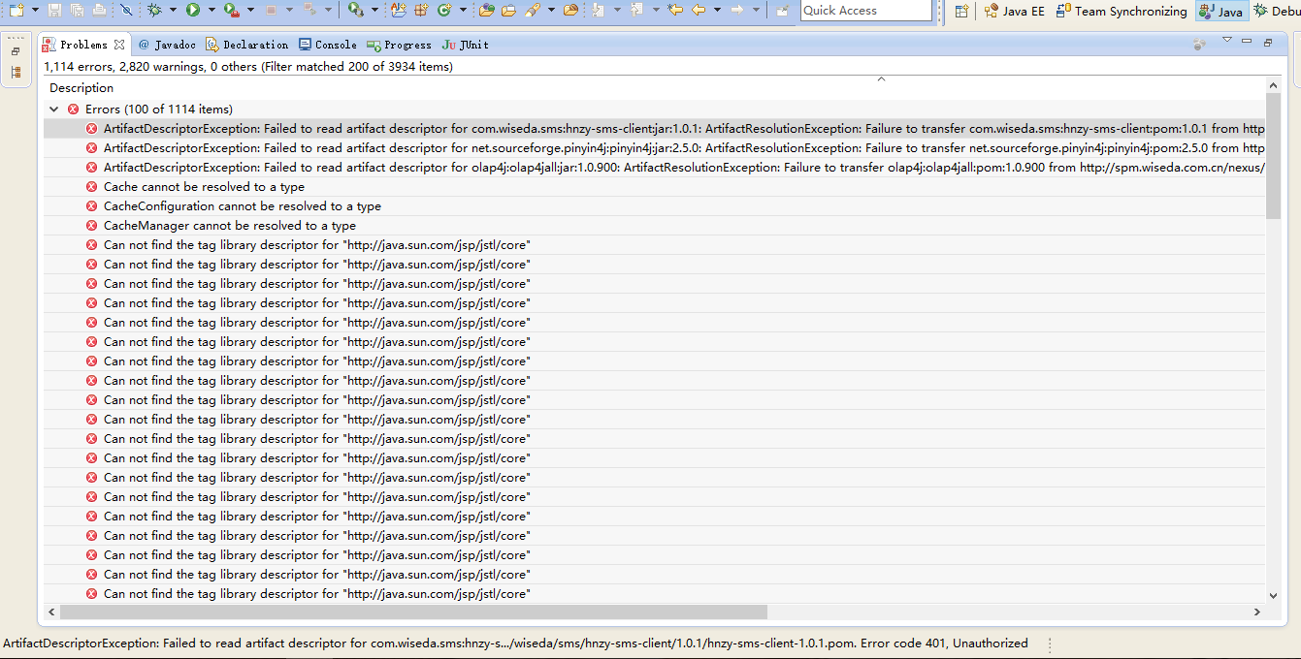Click the Pin Editor icon

pyautogui.click(x=782, y=10)
